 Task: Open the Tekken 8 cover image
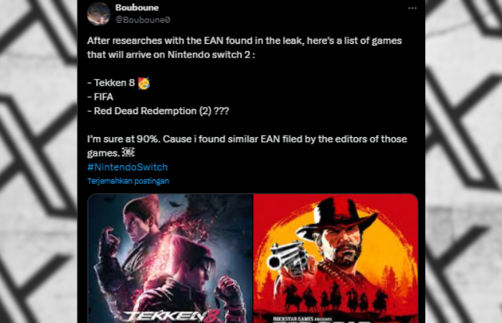pos(171,258)
